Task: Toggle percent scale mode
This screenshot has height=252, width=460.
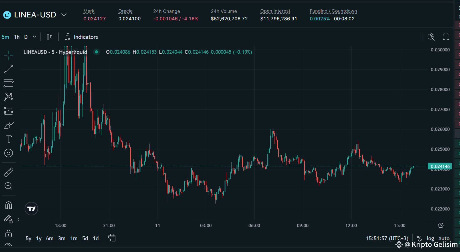Action: [x=419, y=238]
